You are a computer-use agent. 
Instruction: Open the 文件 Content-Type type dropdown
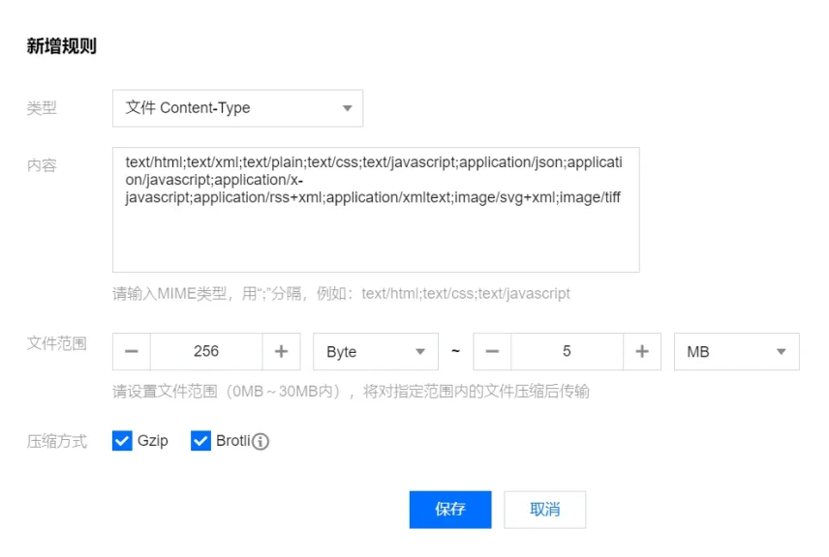coord(237,108)
